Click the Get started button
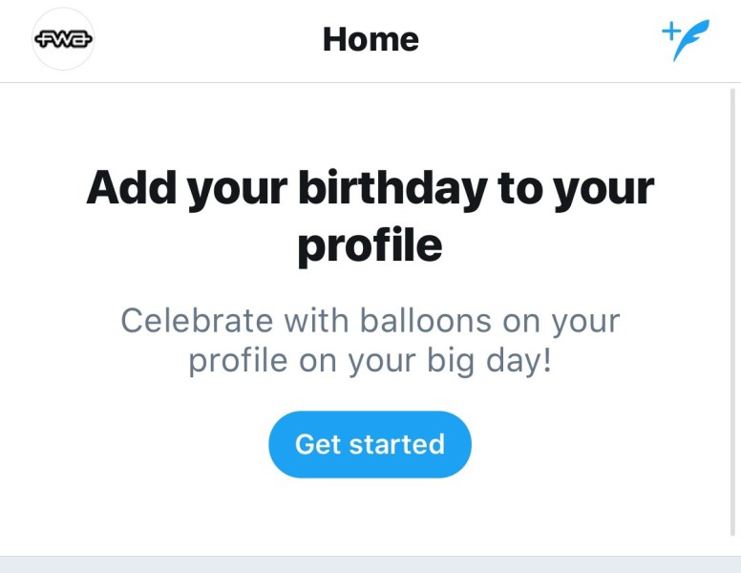Screen dimensions: 741x573 pos(370,444)
